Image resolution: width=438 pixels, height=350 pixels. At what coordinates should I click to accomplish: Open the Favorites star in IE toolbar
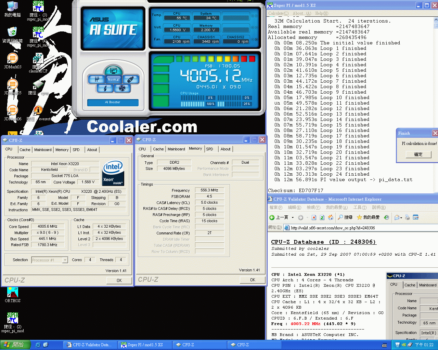(368, 217)
